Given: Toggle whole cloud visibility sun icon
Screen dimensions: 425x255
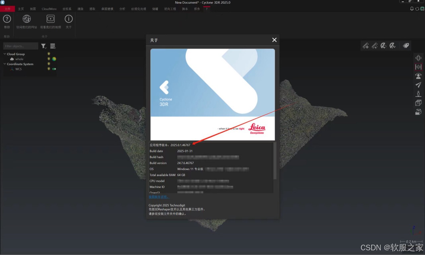Looking at the screenshot, I should pyautogui.click(x=49, y=59).
